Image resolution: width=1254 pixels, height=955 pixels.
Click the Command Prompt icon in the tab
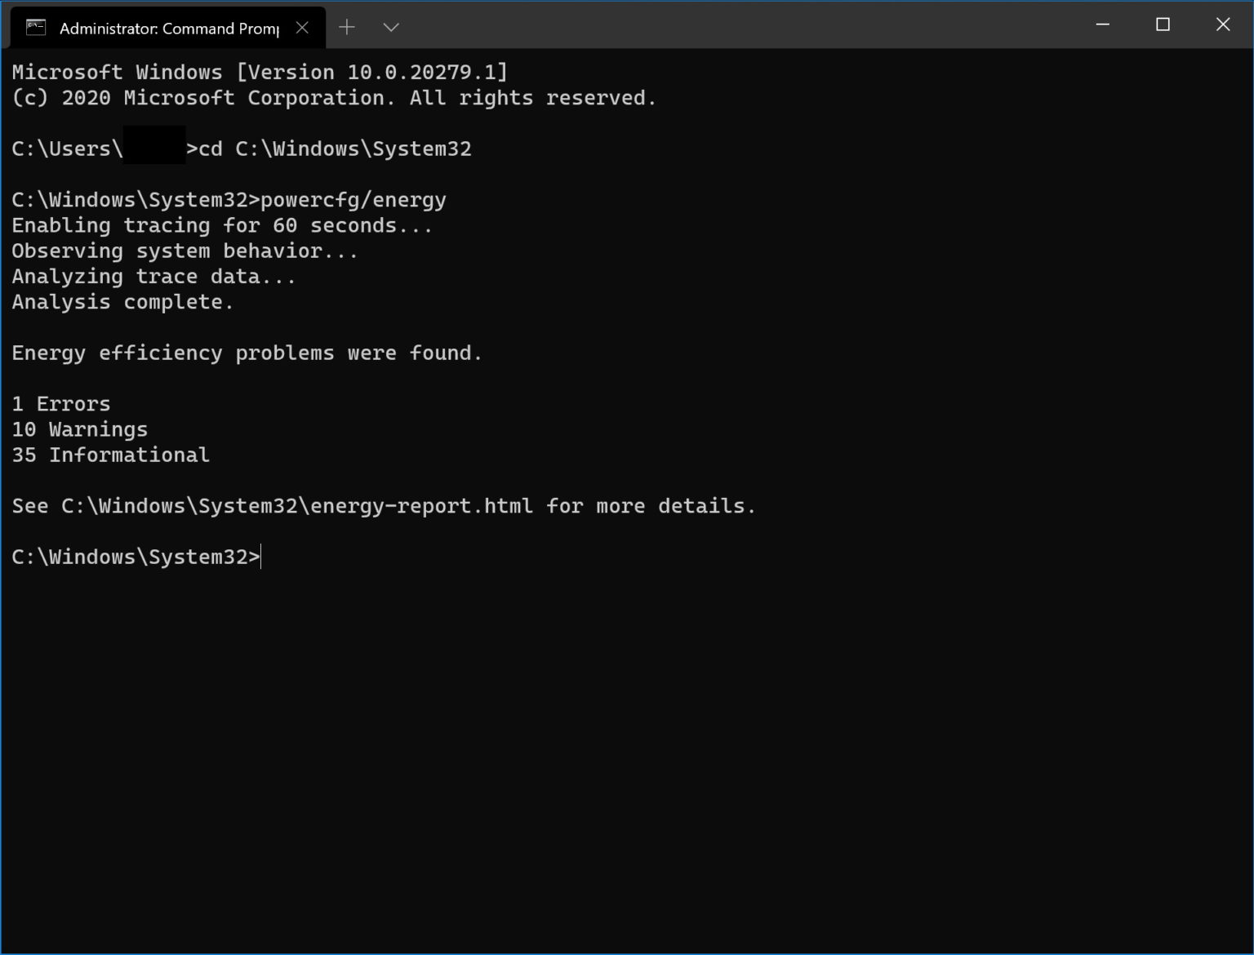[x=36, y=28]
